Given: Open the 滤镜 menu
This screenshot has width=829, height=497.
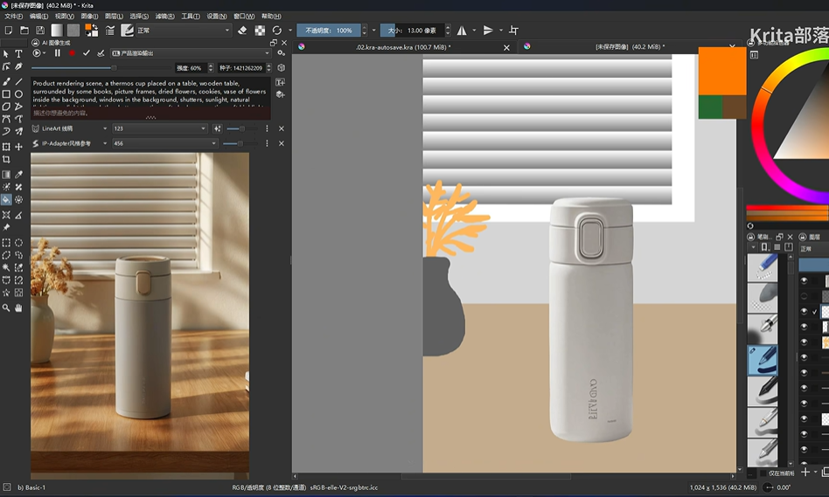Looking at the screenshot, I should pyautogui.click(x=164, y=16).
